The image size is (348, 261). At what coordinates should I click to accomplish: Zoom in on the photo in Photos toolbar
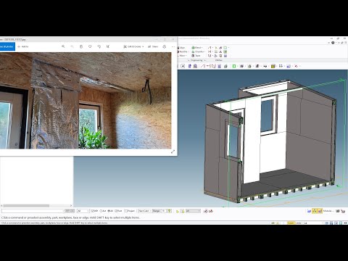63,46
